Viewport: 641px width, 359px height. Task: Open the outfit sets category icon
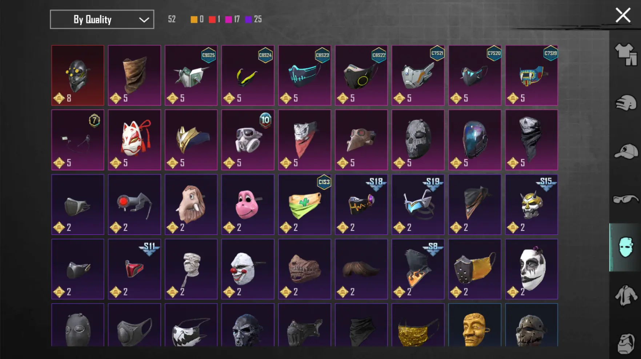626,55
